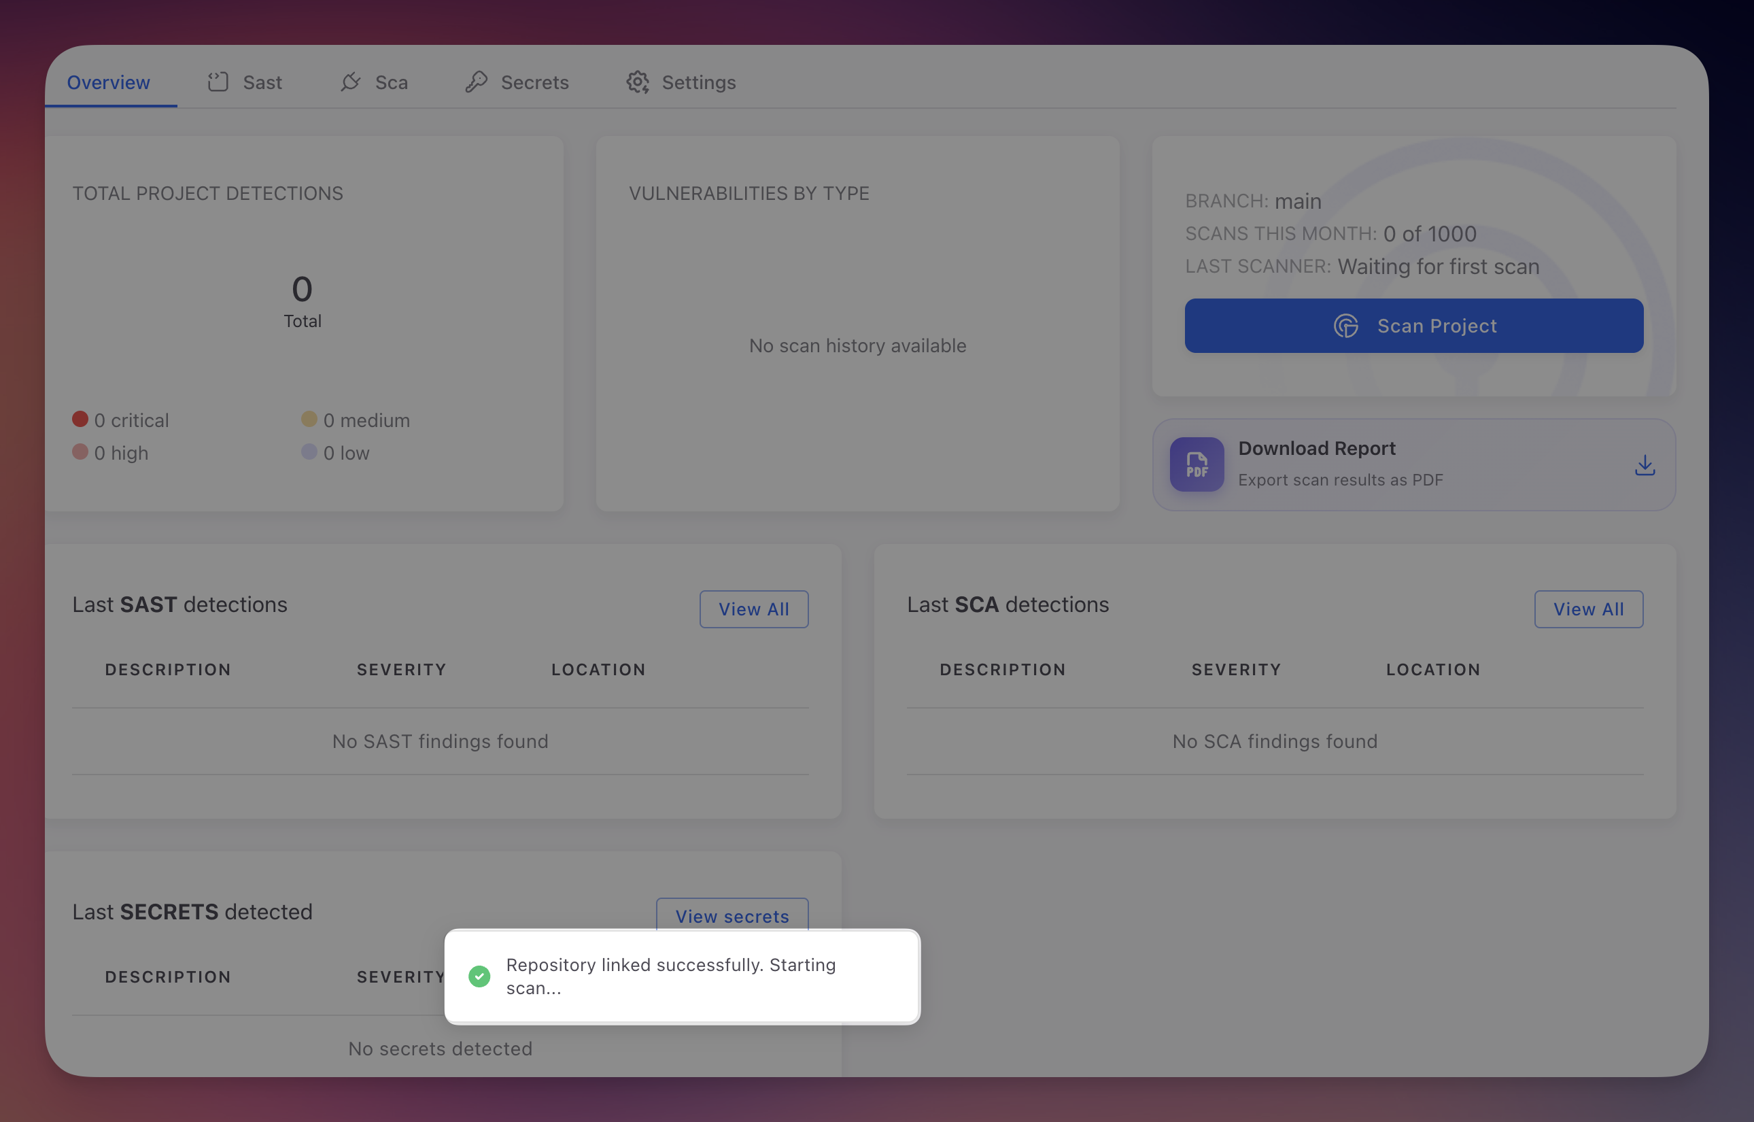View All SAST detections
The image size is (1754, 1122).
[x=754, y=609]
